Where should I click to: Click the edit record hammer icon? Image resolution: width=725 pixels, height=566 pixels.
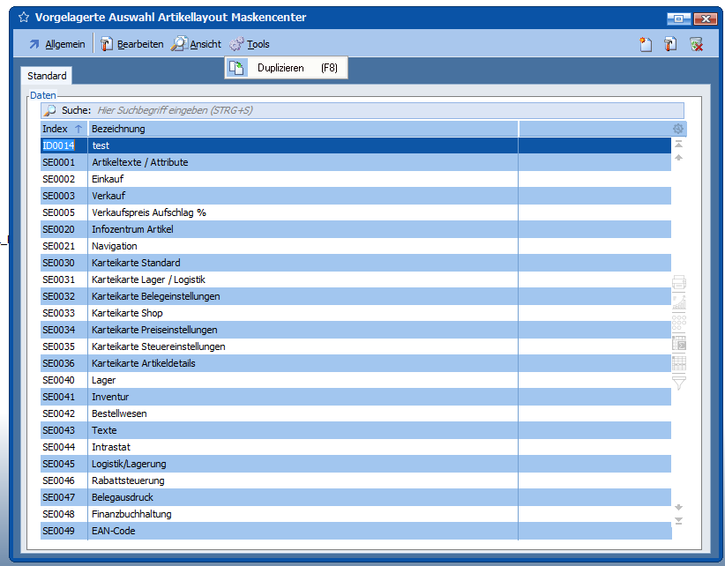click(670, 45)
